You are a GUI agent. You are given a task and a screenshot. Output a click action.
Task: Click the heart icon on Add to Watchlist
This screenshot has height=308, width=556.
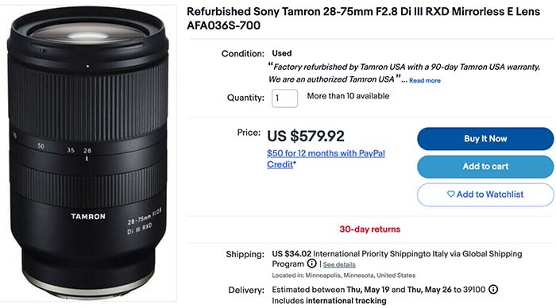(x=450, y=194)
